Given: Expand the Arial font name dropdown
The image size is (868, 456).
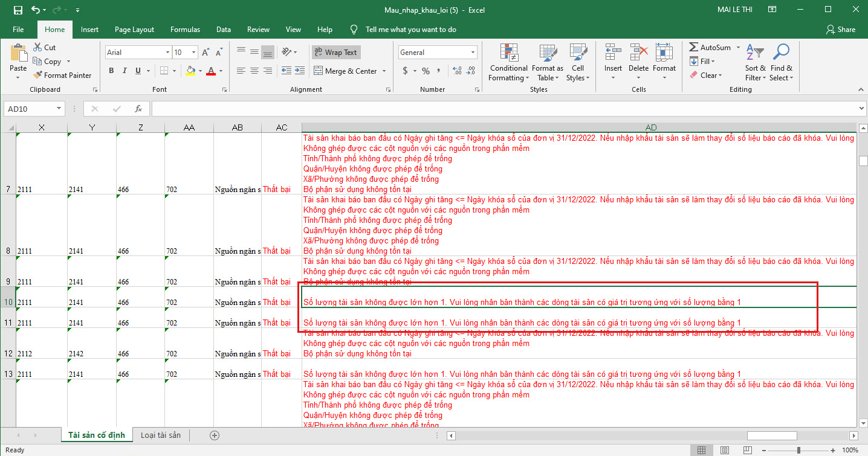Looking at the screenshot, I should (167, 53).
